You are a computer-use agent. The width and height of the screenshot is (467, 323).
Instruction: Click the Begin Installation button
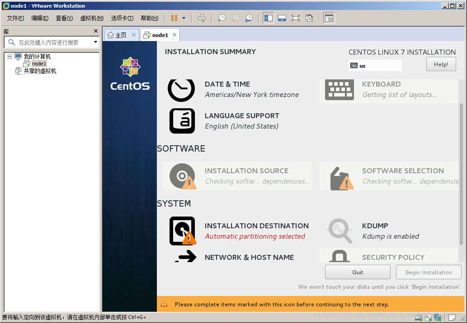pos(429,272)
